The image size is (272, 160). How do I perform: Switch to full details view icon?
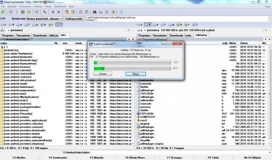click(17, 12)
